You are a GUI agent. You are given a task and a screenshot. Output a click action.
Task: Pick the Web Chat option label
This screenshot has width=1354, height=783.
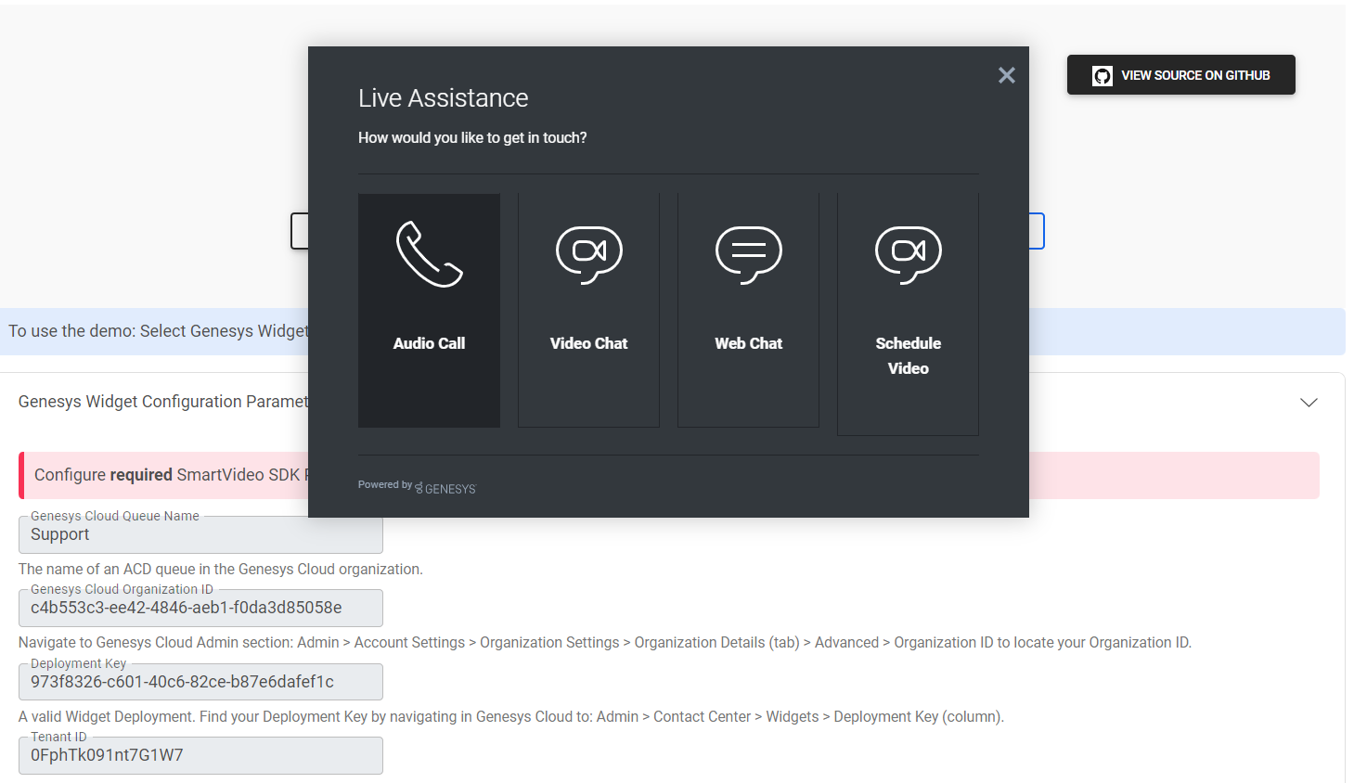(748, 343)
